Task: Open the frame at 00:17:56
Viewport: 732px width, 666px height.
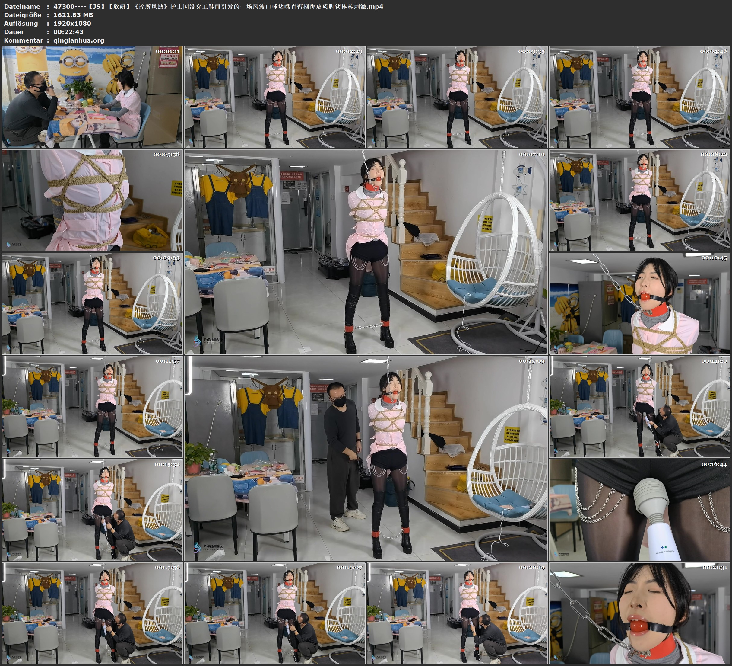Action: (x=92, y=613)
